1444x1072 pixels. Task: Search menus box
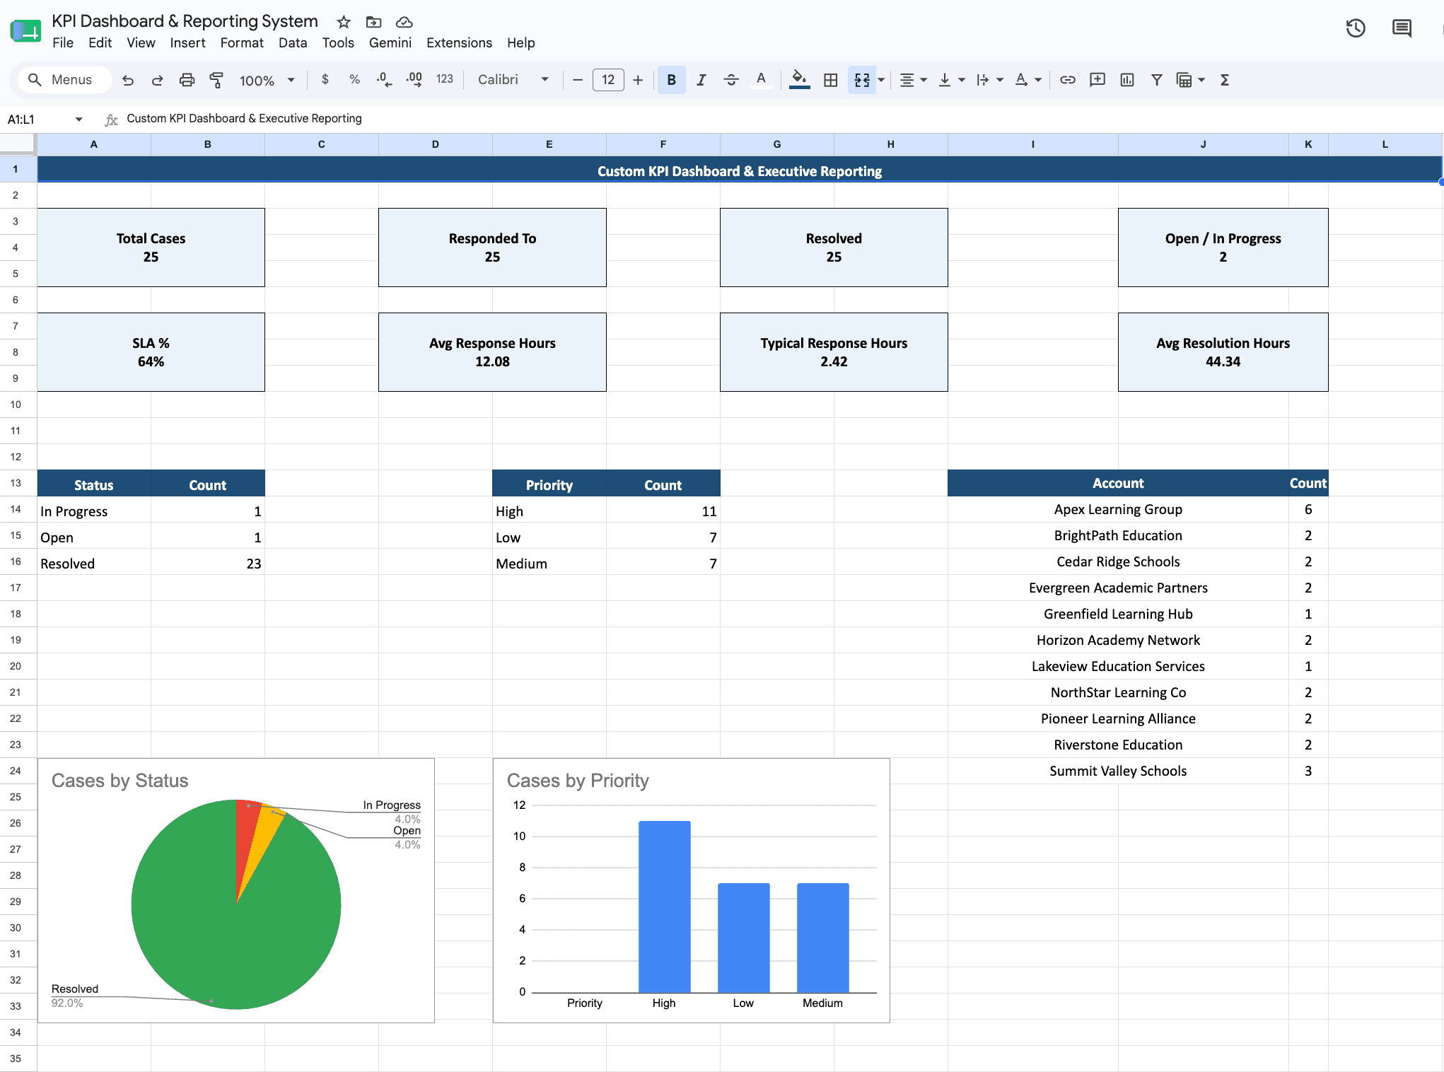tap(64, 80)
